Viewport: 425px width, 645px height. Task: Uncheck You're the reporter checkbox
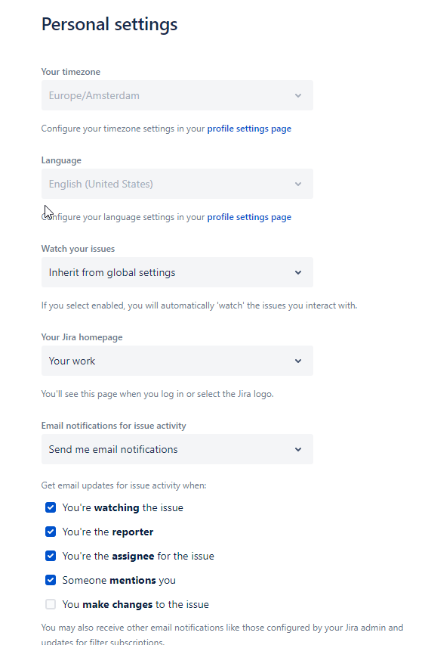[51, 532]
